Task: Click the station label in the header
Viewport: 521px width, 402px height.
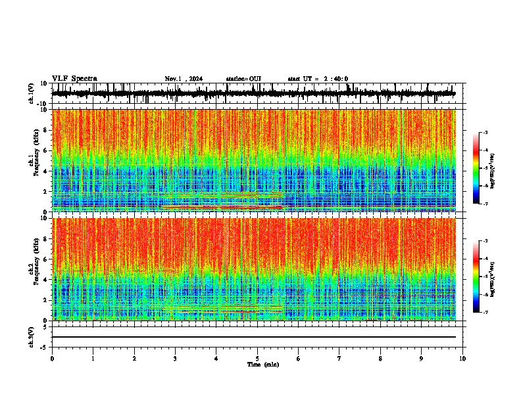Action: tap(243, 79)
